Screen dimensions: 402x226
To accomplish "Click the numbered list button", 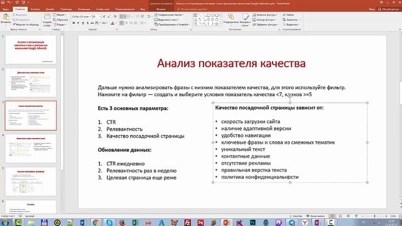I will point(129,16).
